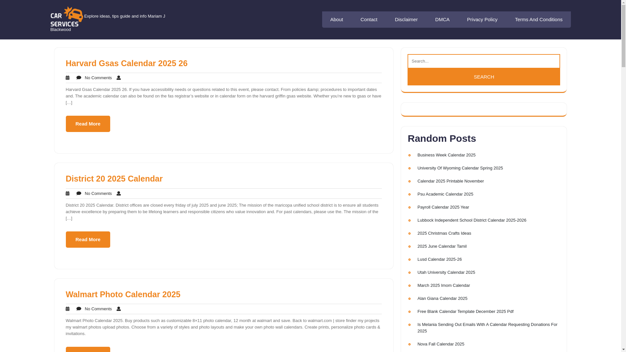The image size is (626, 352).
Task: Open Is Melania Sending Out Emails link
Action: [487, 328]
